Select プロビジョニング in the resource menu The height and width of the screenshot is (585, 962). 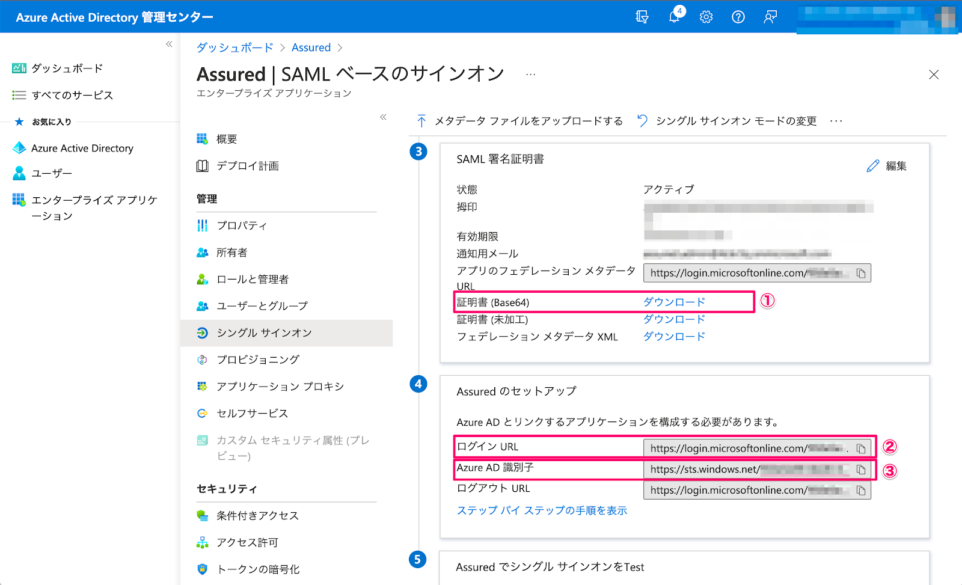pos(248,360)
